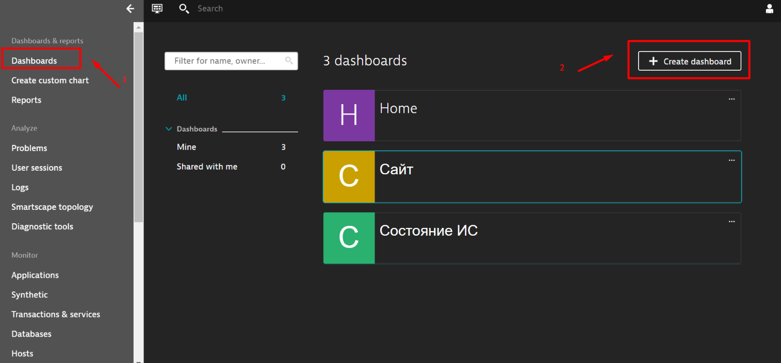Filter by Mine dashboards
Screen dimensions: 781x363
pyautogui.click(x=186, y=147)
